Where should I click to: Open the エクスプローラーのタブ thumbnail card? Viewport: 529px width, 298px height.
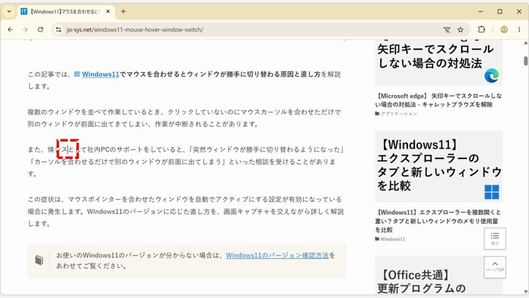pyautogui.click(x=439, y=166)
